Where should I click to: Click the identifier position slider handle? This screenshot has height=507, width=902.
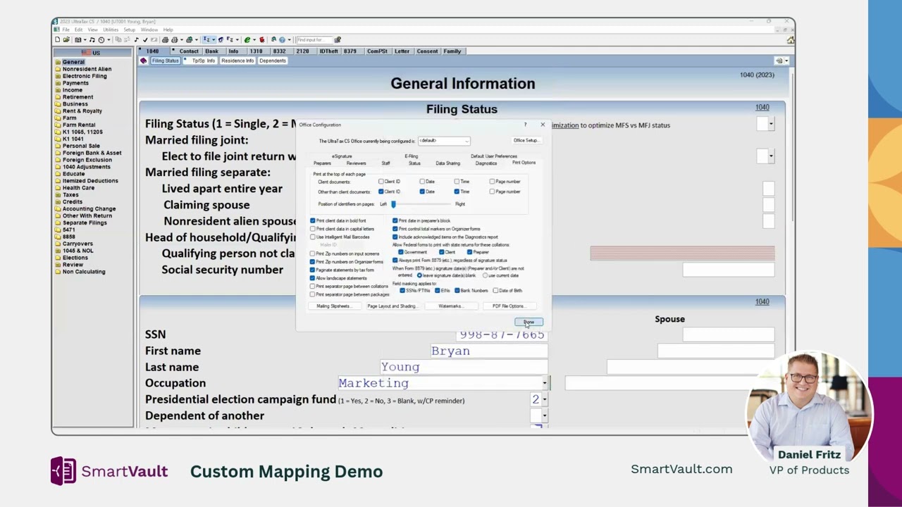coord(393,204)
